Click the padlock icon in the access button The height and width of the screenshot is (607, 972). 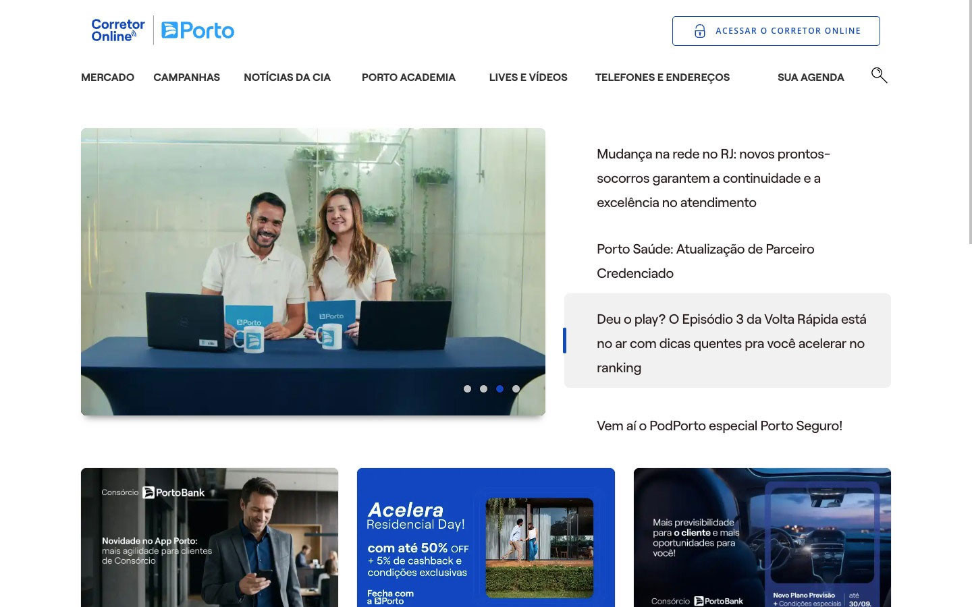pos(700,31)
